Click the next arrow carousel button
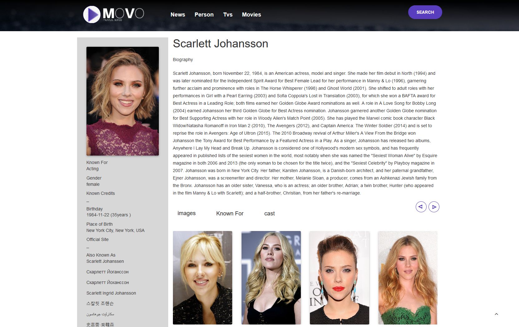 [x=434, y=207]
